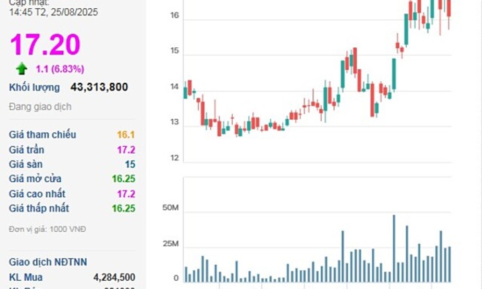Click the 1.1 (6.83%) price change
482x289 pixels.
[60, 69]
